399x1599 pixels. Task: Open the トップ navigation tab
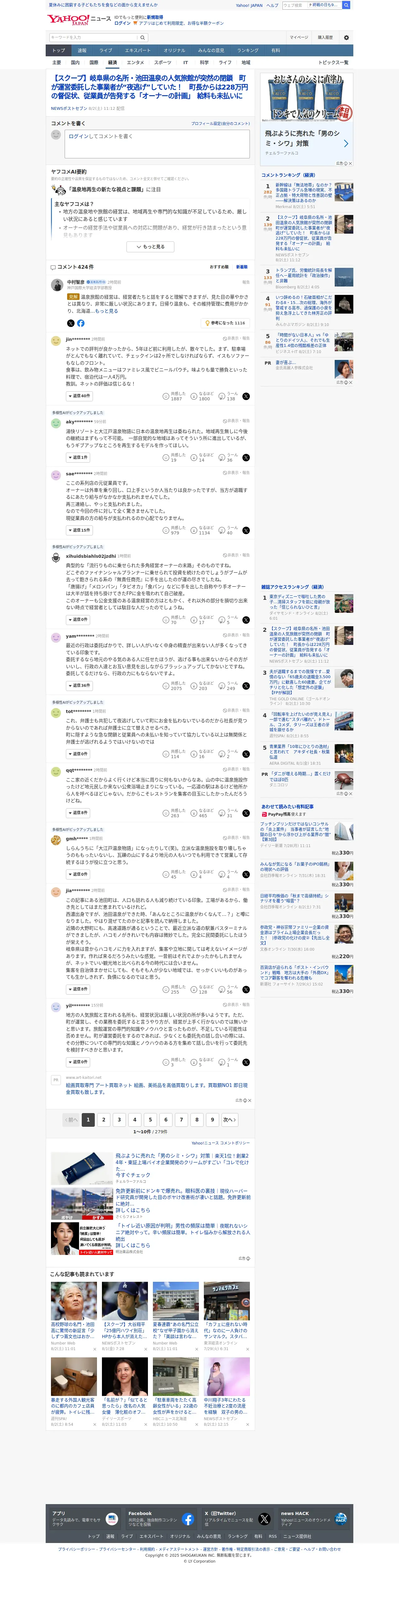tap(58, 50)
